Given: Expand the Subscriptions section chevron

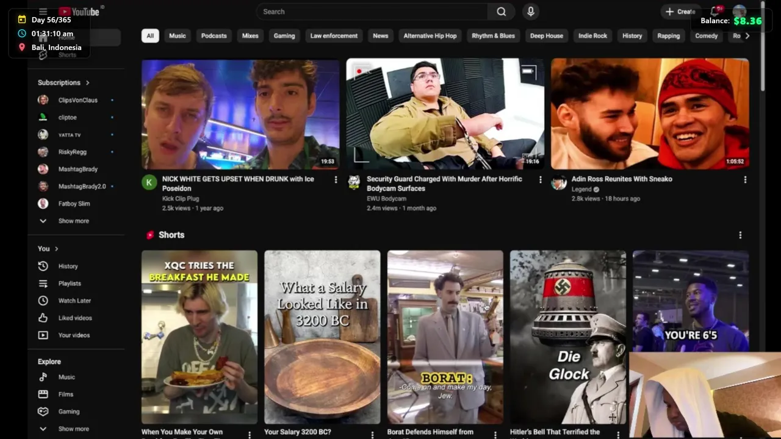Looking at the screenshot, I should click(88, 82).
